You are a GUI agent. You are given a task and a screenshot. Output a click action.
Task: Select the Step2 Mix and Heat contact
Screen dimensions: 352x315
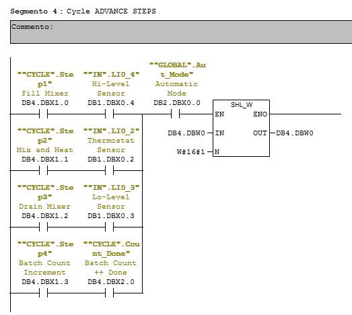tap(43, 170)
